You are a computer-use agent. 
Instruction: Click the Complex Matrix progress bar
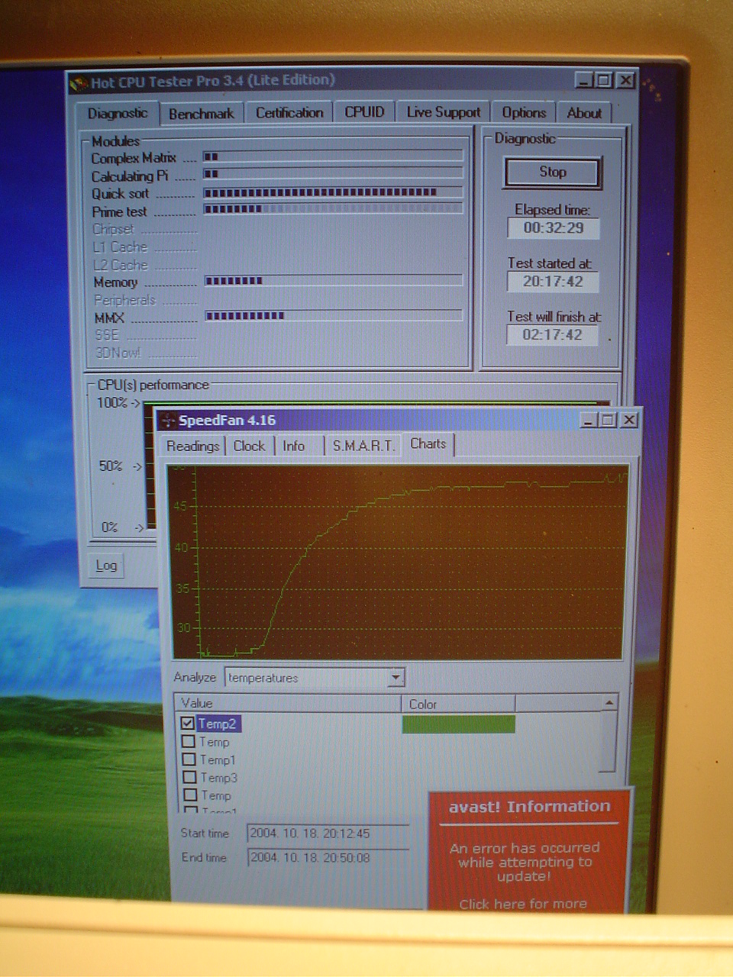(332, 156)
